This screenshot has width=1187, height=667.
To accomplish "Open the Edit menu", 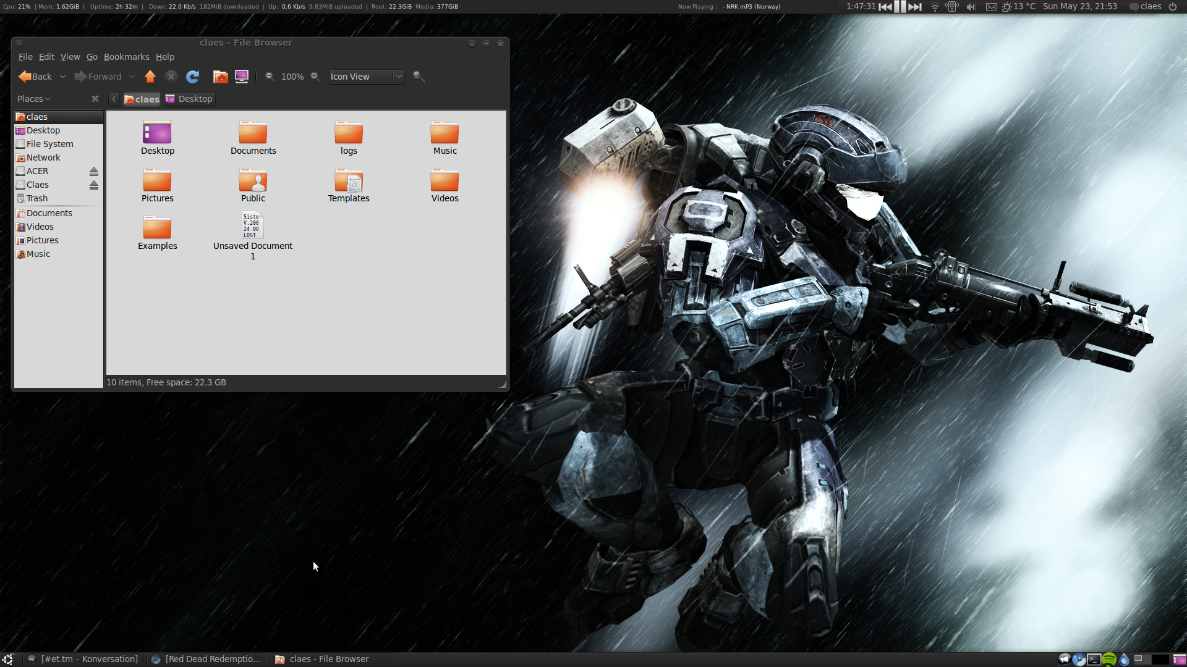I will point(46,57).
